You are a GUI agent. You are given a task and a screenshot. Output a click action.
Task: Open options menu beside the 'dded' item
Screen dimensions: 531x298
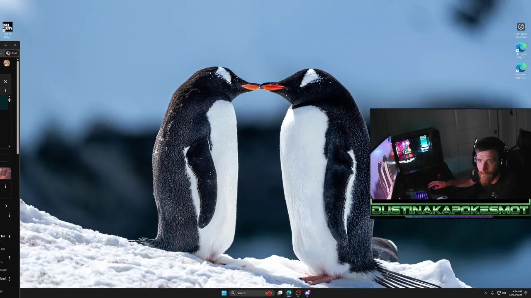(9, 279)
